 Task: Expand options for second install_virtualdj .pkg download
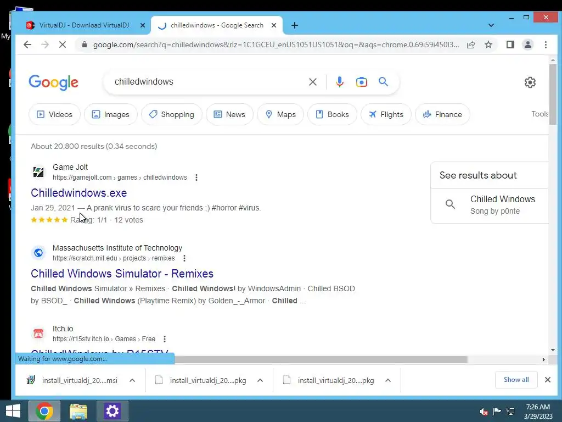[388, 380]
